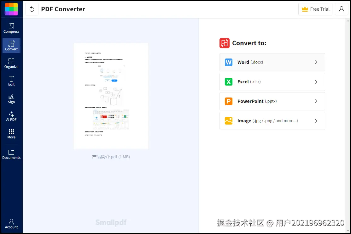351x234 pixels.
Task: Open the user profile icon top right
Action: pyautogui.click(x=341, y=9)
